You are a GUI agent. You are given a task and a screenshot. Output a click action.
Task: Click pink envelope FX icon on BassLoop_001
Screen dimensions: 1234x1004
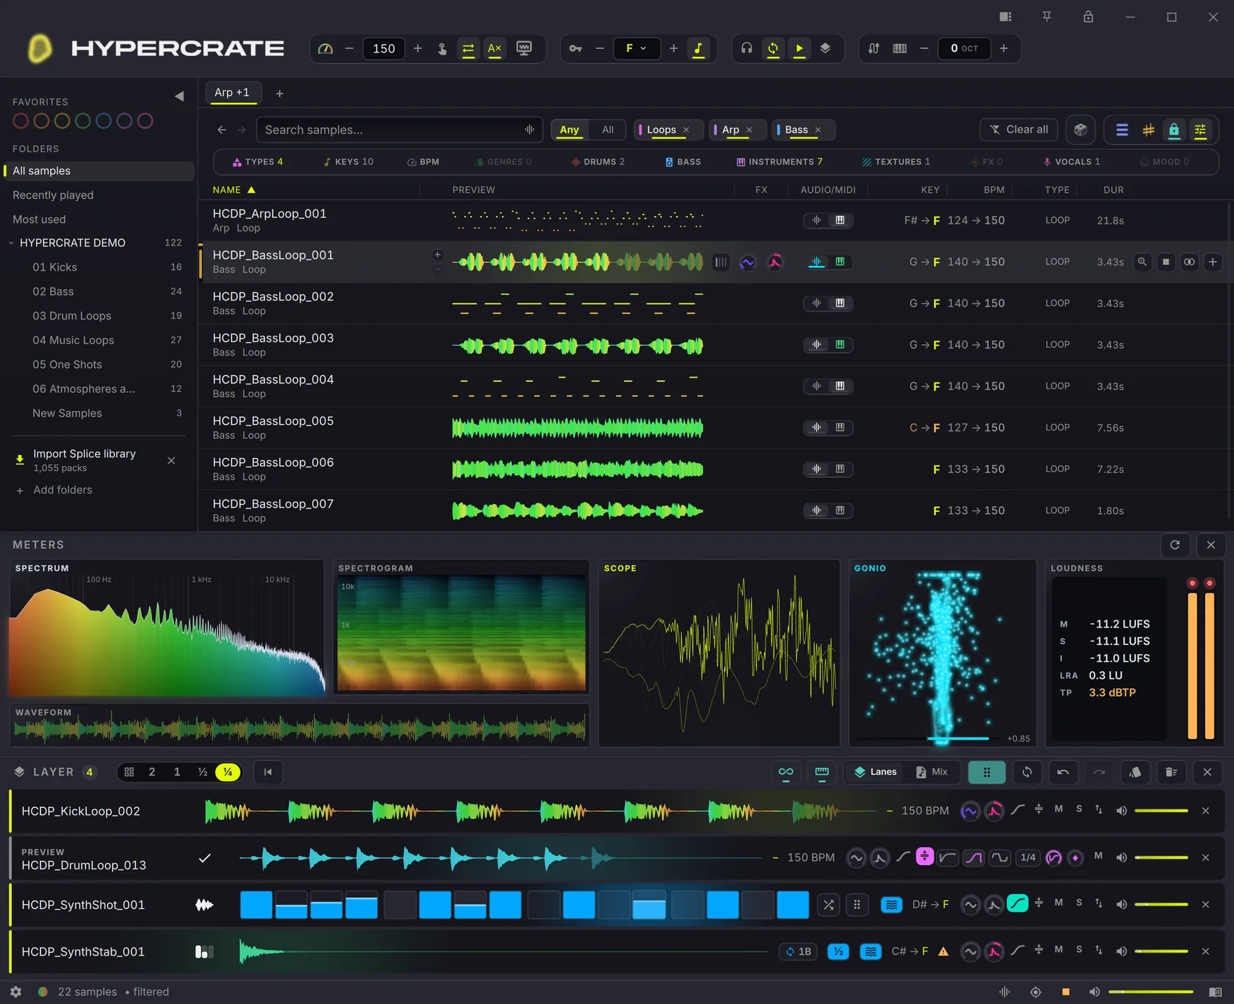775,262
